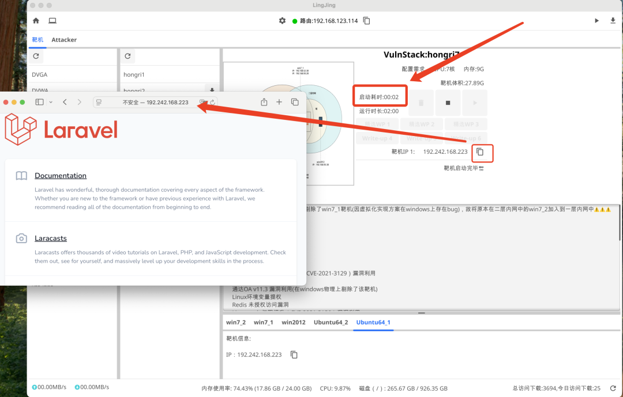
Task: Click the 运行时长:02:00 text
Action: [x=378, y=111]
